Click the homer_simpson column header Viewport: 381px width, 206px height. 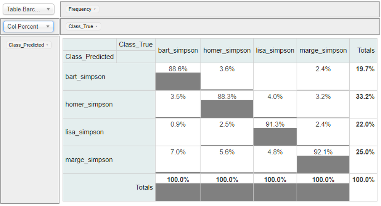[227, 50]
